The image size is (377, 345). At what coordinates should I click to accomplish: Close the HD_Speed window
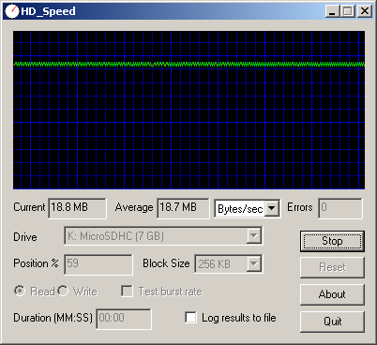point(365,11)
